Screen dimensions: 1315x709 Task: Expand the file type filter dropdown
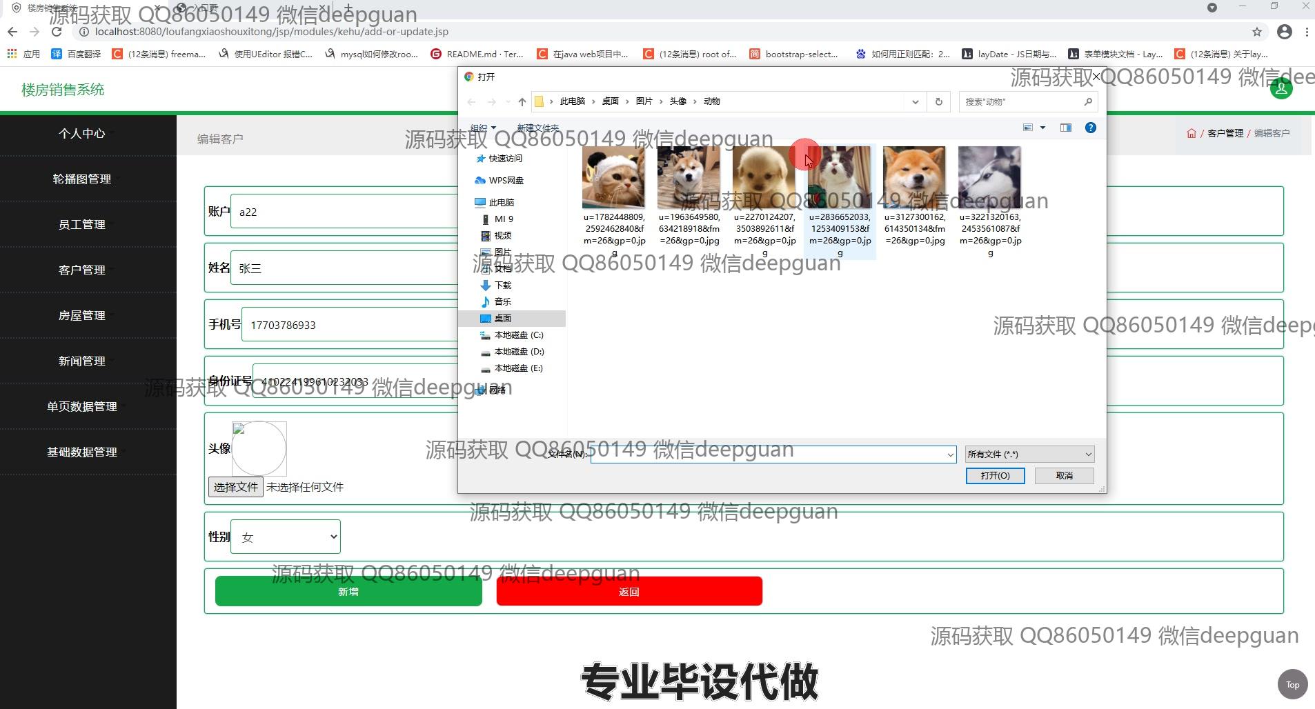click(x=1029, y=454)
